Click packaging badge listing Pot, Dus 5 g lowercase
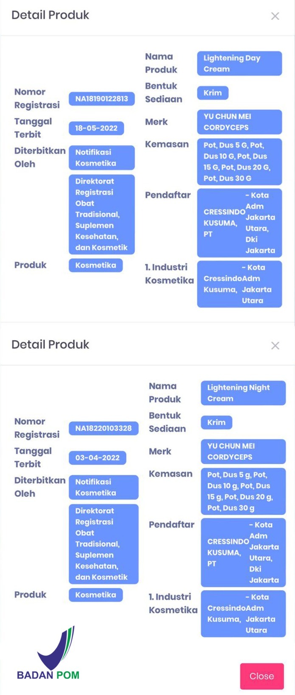Image resolution: width=295 pixels, height=695 pixels. point(243,491)
